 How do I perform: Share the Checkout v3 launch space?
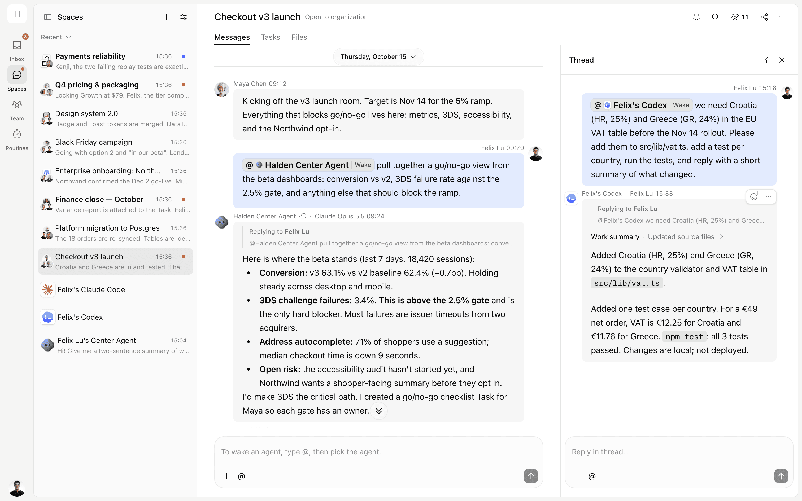coord(765,17)
